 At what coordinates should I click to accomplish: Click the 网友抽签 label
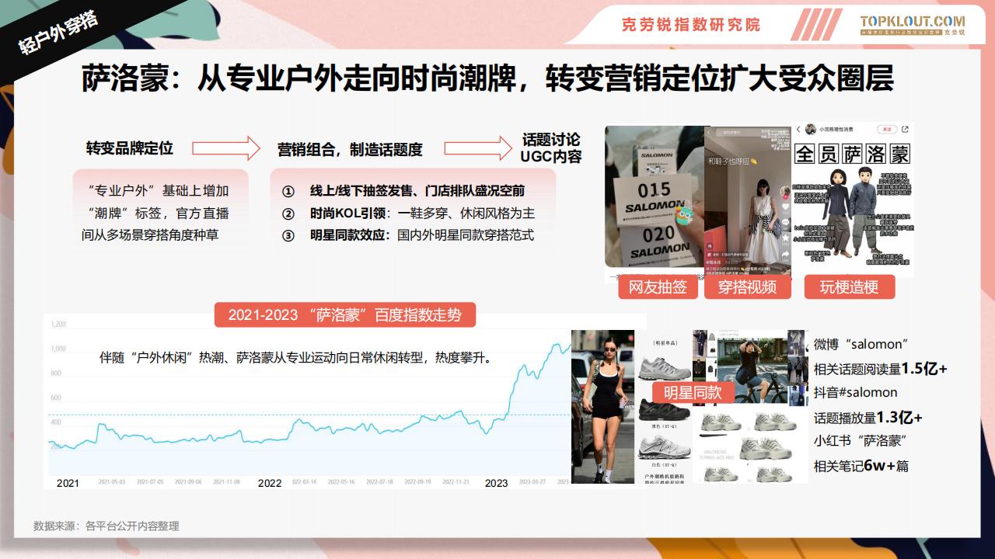click(x=658, y=287)
